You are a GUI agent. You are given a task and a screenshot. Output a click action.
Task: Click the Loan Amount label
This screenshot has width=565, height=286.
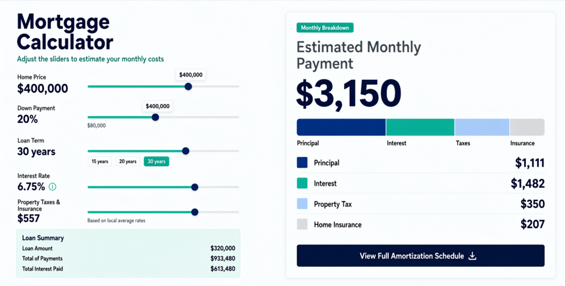tap(38, 248)
